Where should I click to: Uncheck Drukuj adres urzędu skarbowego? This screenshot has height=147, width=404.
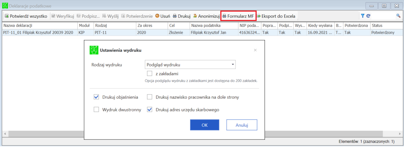pyautogui.click(x=150, y=110)
